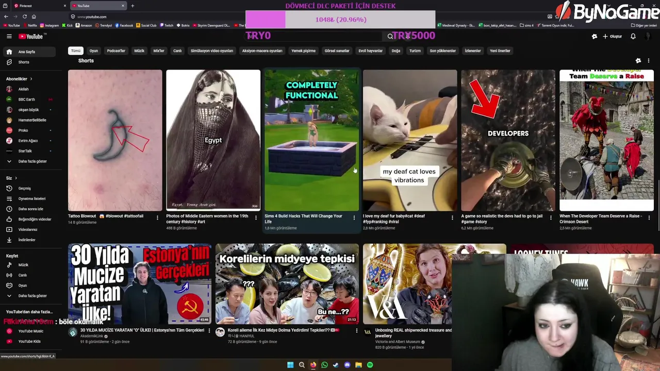The width and height of the screenshot is (660, 371).
Task: Open the Twitch bookmark
Action: (x=167, y=25)
